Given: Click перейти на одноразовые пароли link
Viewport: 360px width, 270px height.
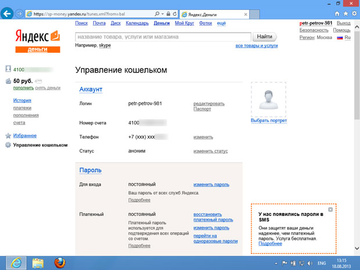Looking at the screenshot, I should pos(215,238).
